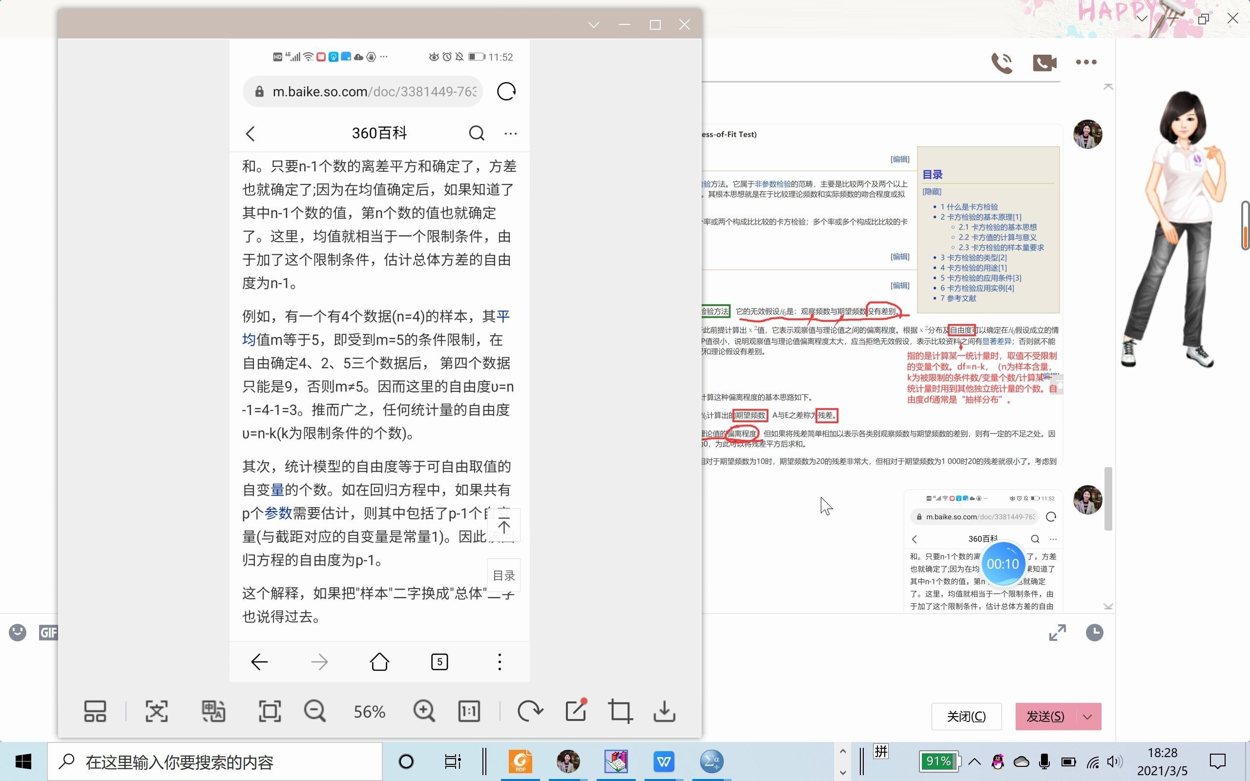This screenshot has height=781, width=1250.
Task: Fit image to window
Action: [x=269, y=711]
